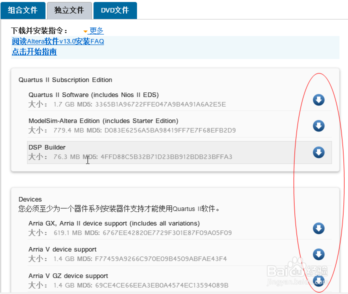Click Quartus II Software (includes Nios II EDS) title
Viewport: 348px width, 294px height.
[93, 95]
